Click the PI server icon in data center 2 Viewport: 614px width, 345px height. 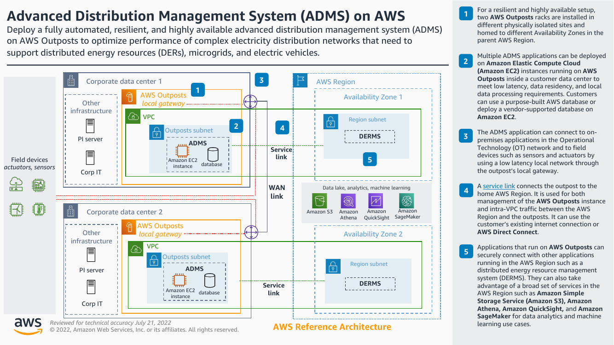pos(91,255)
